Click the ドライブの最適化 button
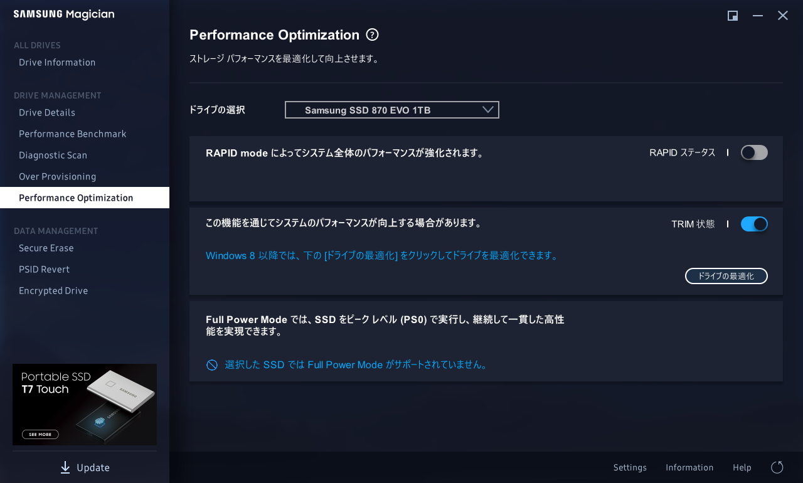Viewport: 803px width, 483px height. click(x=726, y=276)
